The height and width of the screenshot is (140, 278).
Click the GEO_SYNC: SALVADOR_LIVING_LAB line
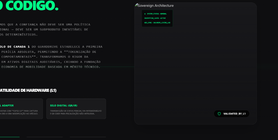(157, 23)
